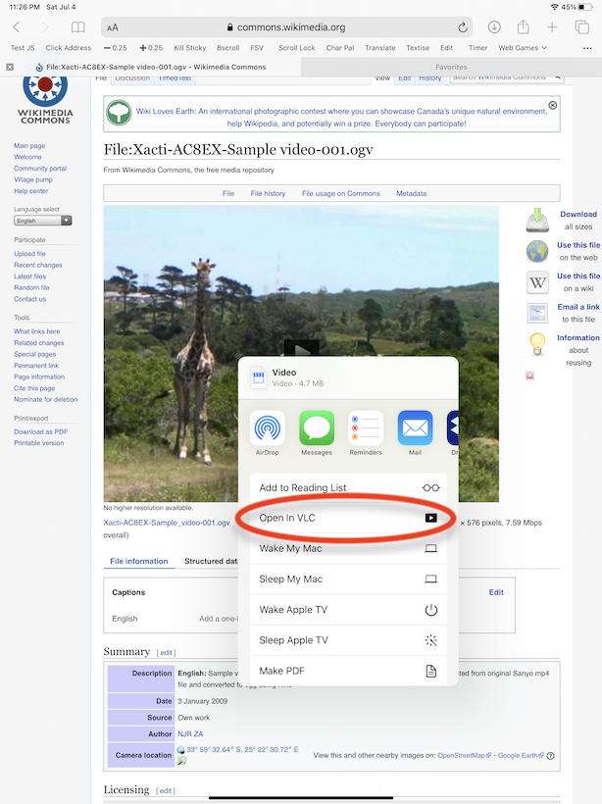
Task: Show more favorites with ellipsis
Action: (587, 48)
